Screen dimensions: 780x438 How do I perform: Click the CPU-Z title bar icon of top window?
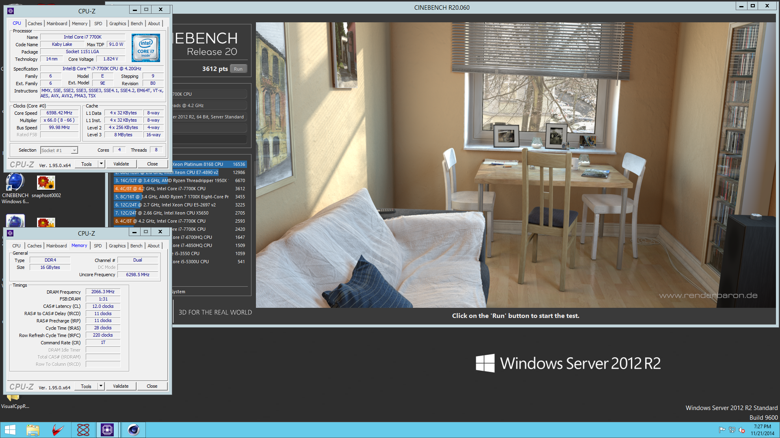click(11, 11)
